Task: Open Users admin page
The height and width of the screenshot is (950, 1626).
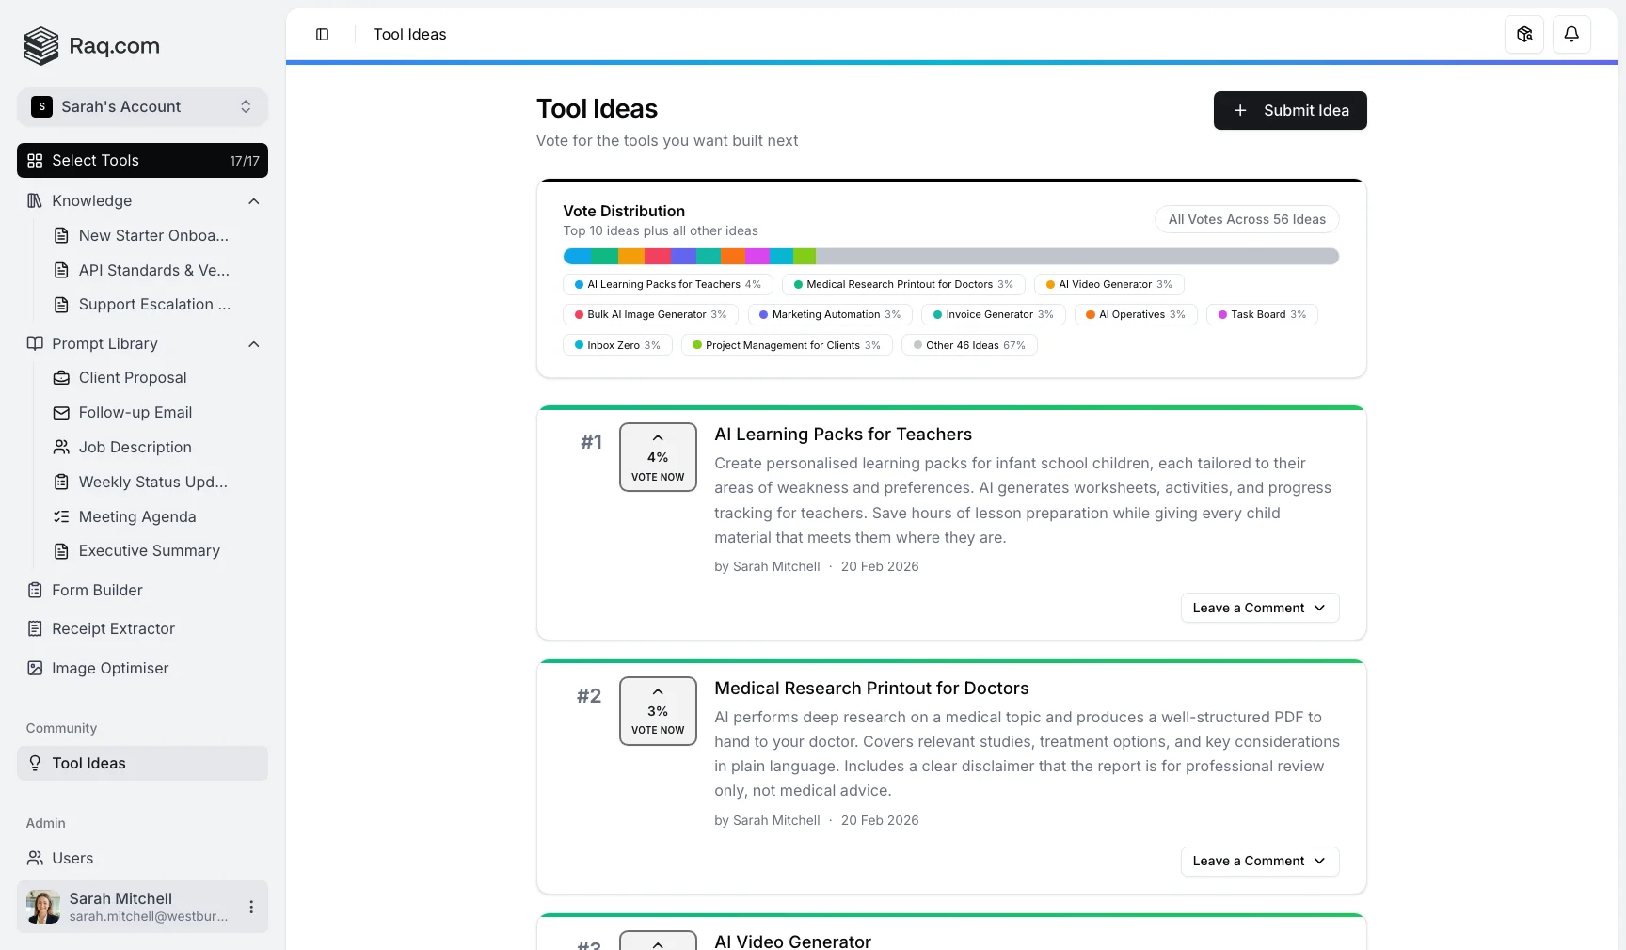Action: pyautogui.click(x=72, y=858)
